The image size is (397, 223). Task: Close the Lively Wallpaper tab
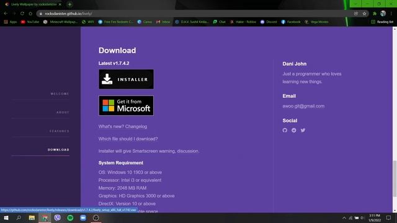pos(60,4)
